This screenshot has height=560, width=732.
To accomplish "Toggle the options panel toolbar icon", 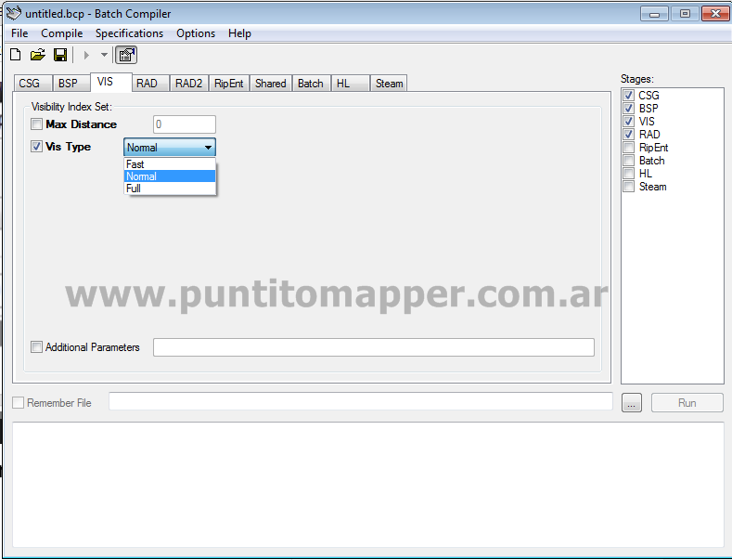I will (126, 55).
